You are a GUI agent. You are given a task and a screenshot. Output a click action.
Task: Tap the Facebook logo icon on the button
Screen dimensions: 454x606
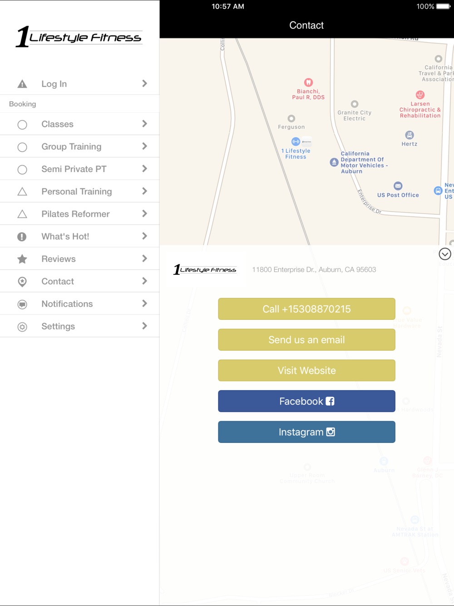[x=330, y=401]
